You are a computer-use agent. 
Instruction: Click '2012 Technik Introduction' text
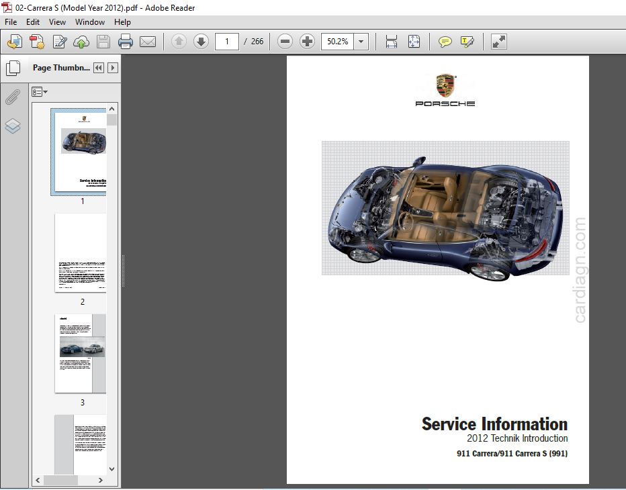(517, 438)
